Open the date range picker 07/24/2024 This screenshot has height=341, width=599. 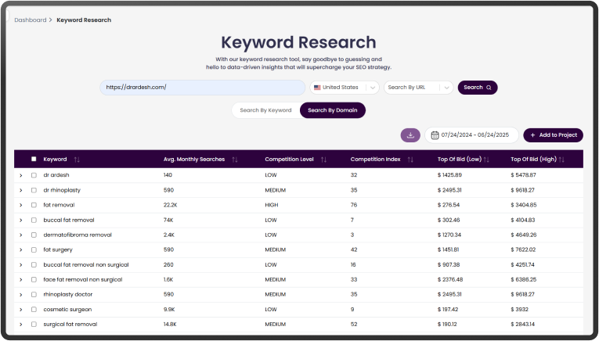pyautogui.click(x=471, y=135)
